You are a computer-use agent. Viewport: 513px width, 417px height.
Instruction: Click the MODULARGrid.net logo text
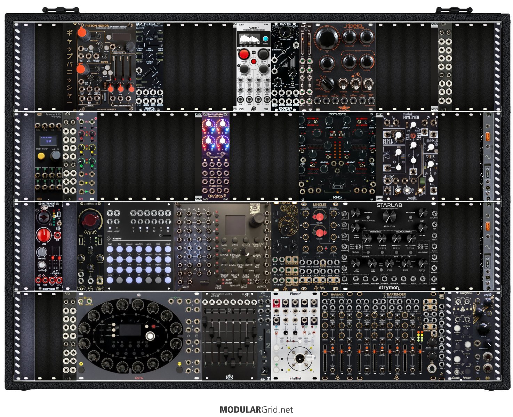pyautogui.click(x=256, y=410)
